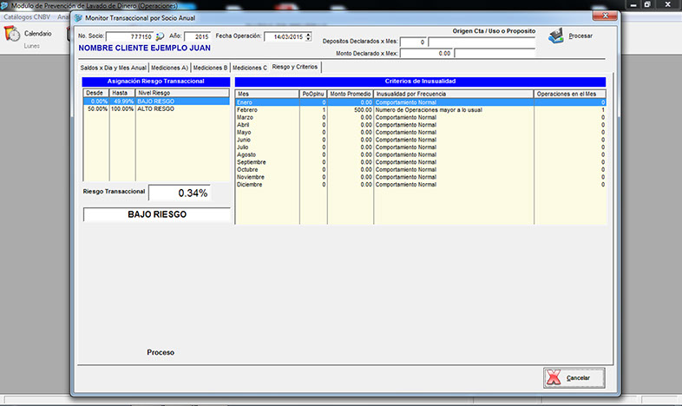The height and width of the screenshot is (406, 682).
Task: Open the Catálogos CNBV menu
Action: 26,16
